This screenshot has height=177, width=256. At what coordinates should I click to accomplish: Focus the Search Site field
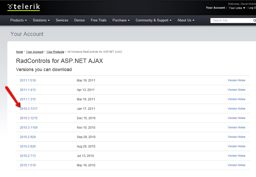pyautogui.click(x=232, y=20)
